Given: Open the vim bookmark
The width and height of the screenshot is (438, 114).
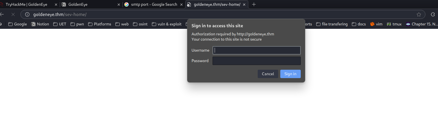Looking at the screenshot, I should pos(376,24).
